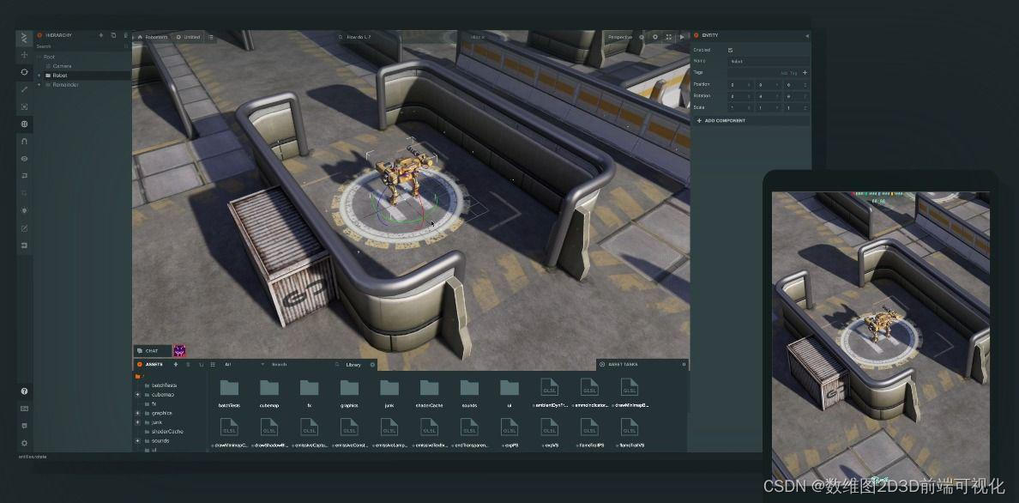Viewport: 1019px width, 503px height.
Task: Open the feedback chat icon in left toolbar
Action: [x=25, y=426]
